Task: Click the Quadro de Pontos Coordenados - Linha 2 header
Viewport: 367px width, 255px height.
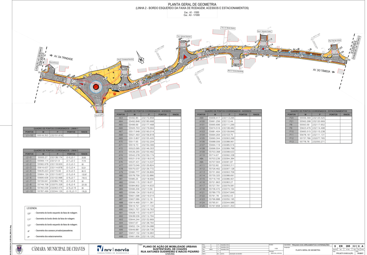Action: tap(56, 151)
